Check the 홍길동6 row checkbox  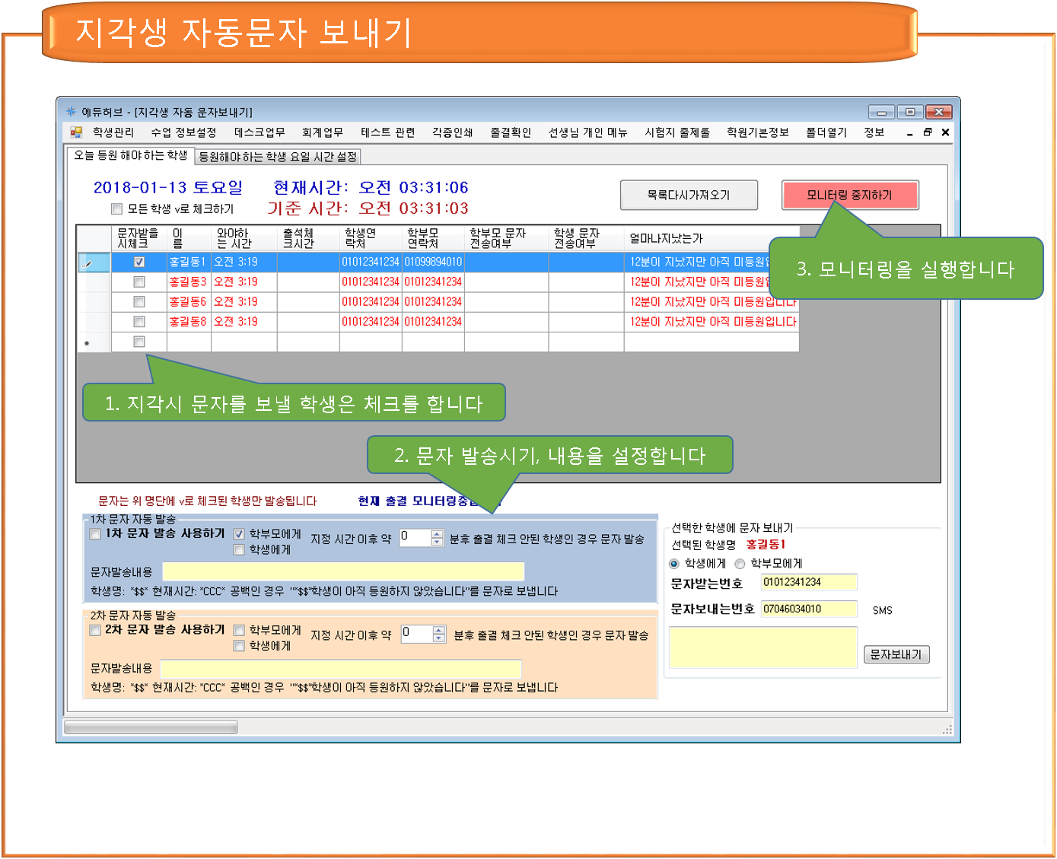coord(139,302)
